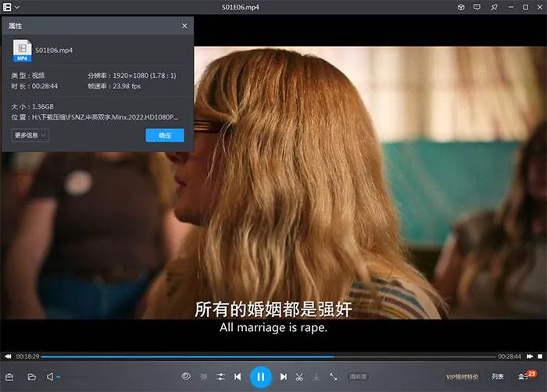Toggle danmaku bullet comments (弹)
547x392 pixels.
pos(203,376)
